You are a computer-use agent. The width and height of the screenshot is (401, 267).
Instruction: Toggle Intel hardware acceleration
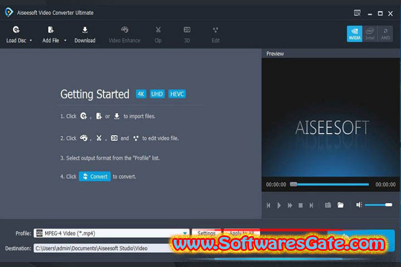click(x=370, y=33)
